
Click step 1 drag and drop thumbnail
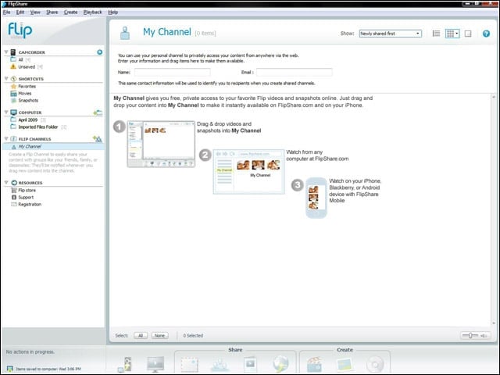click(x=161, y=144)
